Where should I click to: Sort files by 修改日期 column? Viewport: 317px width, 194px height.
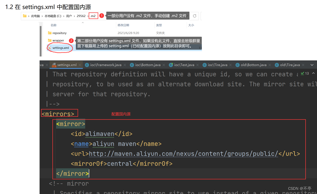tap(123, 25)
